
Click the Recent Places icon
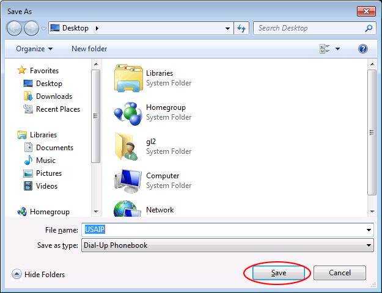(28, 109)
